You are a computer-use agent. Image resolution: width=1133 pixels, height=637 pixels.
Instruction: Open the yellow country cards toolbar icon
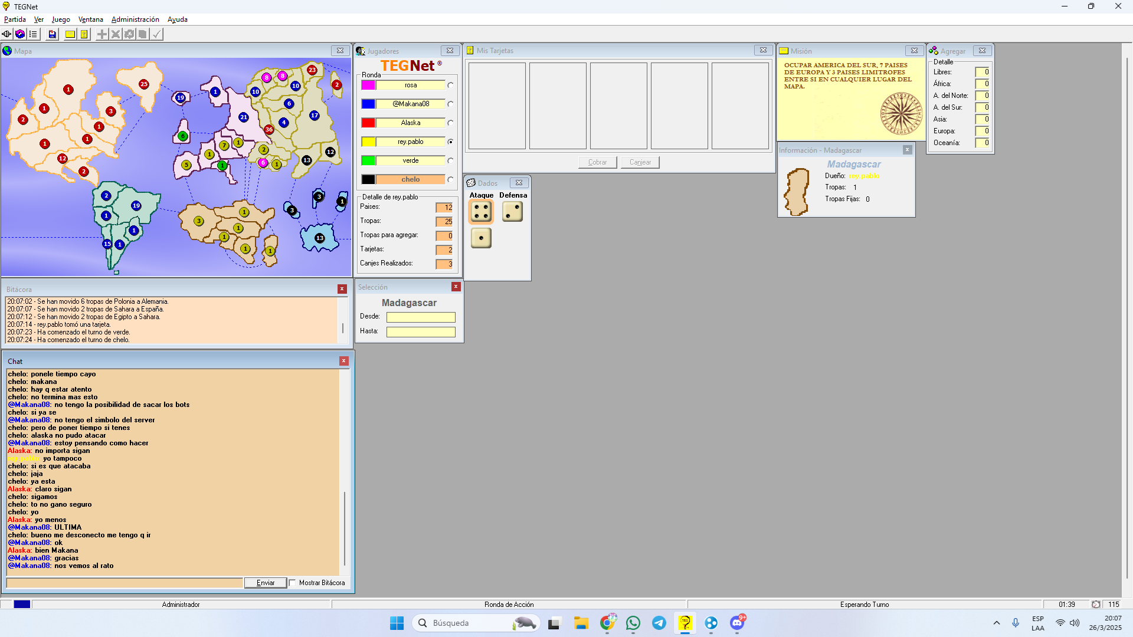(x=84, y=34)
